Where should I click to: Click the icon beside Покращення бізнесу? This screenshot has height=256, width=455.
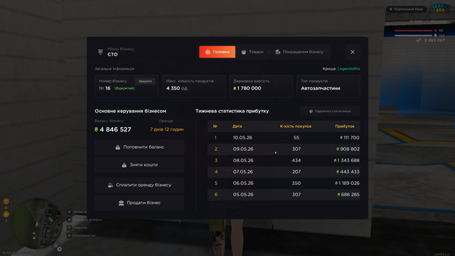[x=278, y=52]
